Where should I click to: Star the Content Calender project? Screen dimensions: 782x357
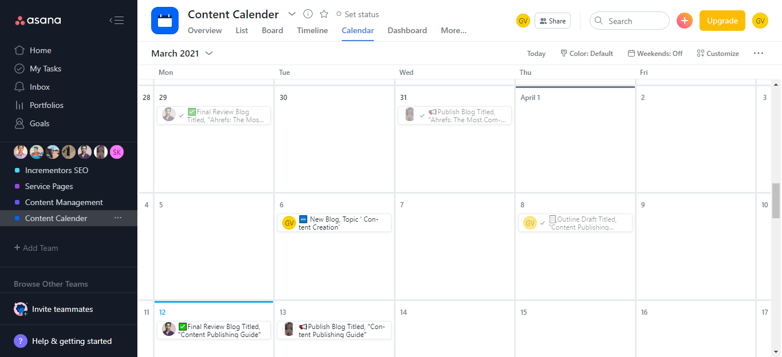[x=324, y=14]
